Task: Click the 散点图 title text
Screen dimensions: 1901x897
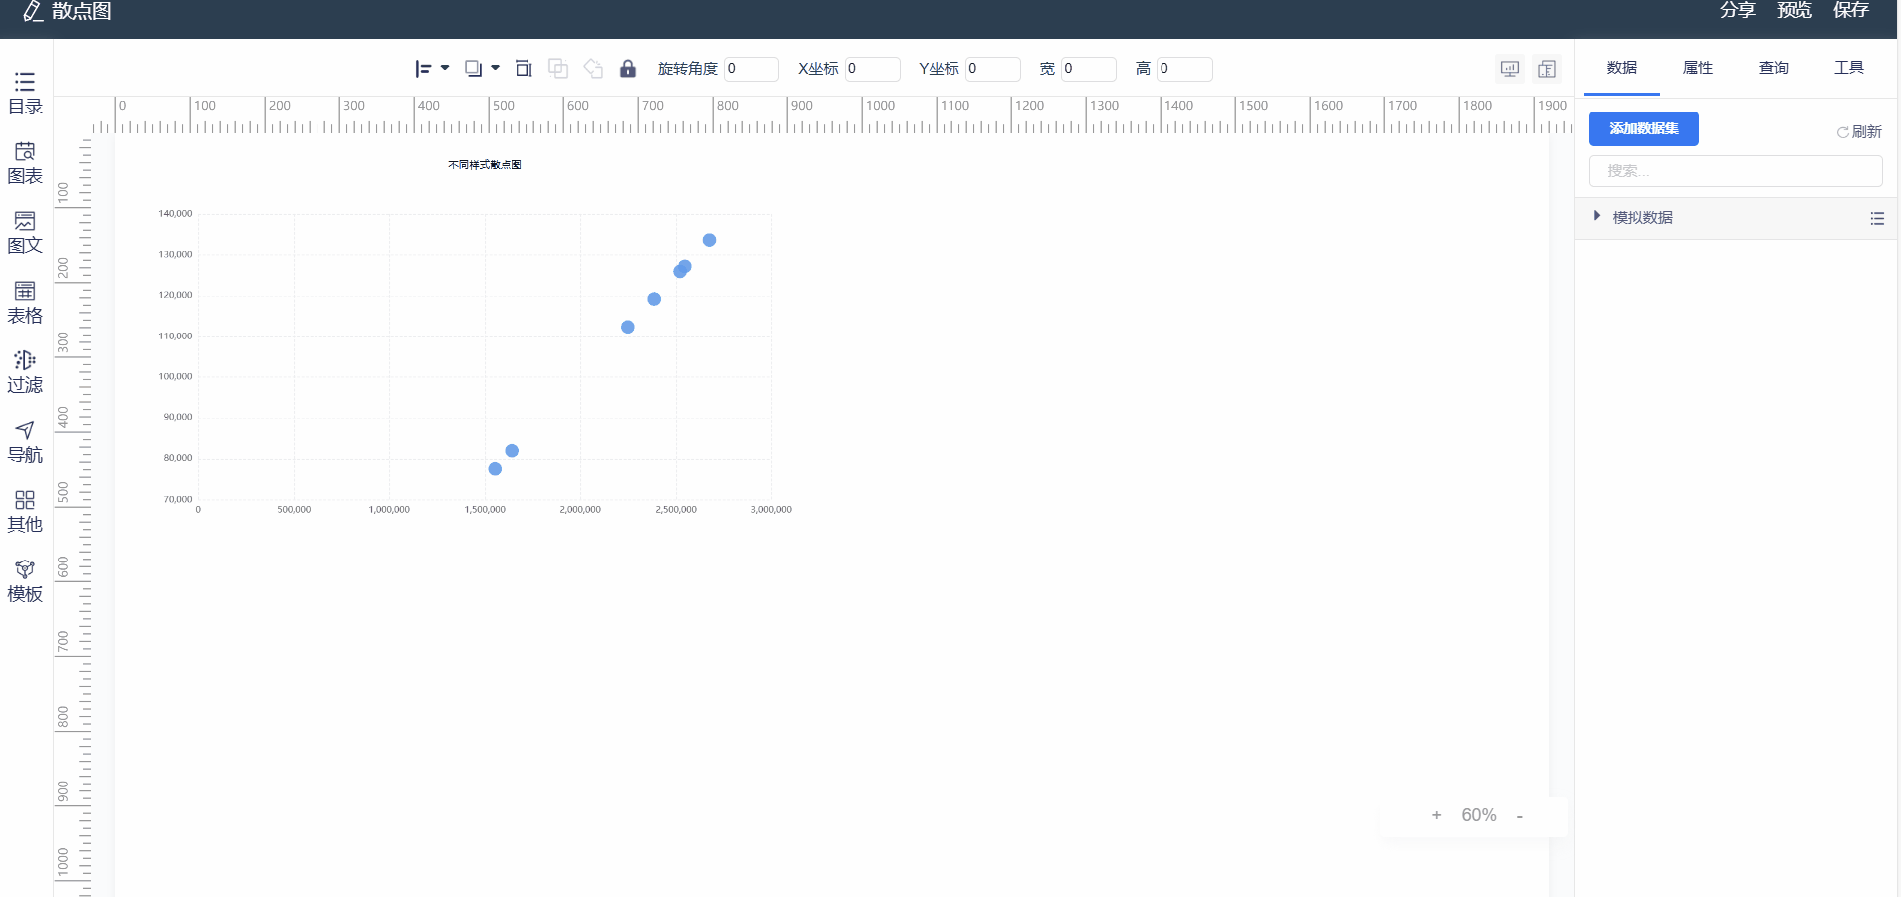Action: (x=82, y=11)
